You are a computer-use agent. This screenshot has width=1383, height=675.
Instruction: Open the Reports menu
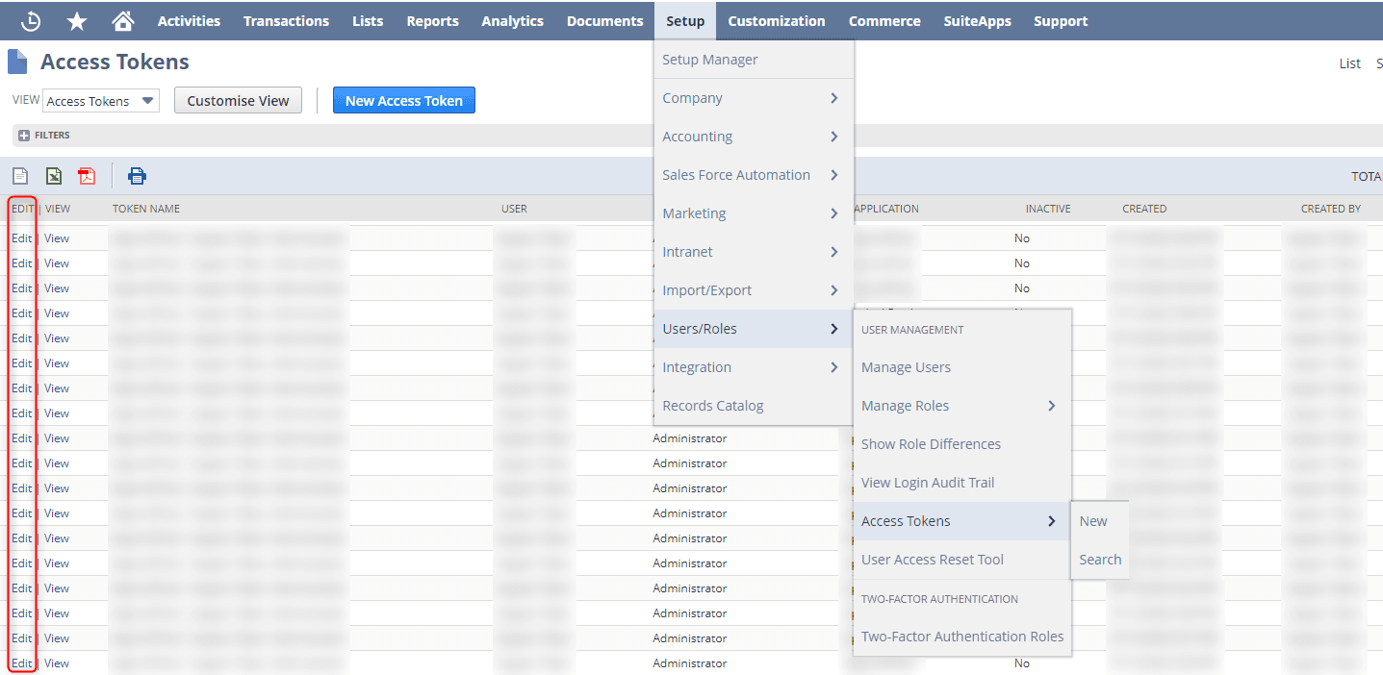coord(432,21)
